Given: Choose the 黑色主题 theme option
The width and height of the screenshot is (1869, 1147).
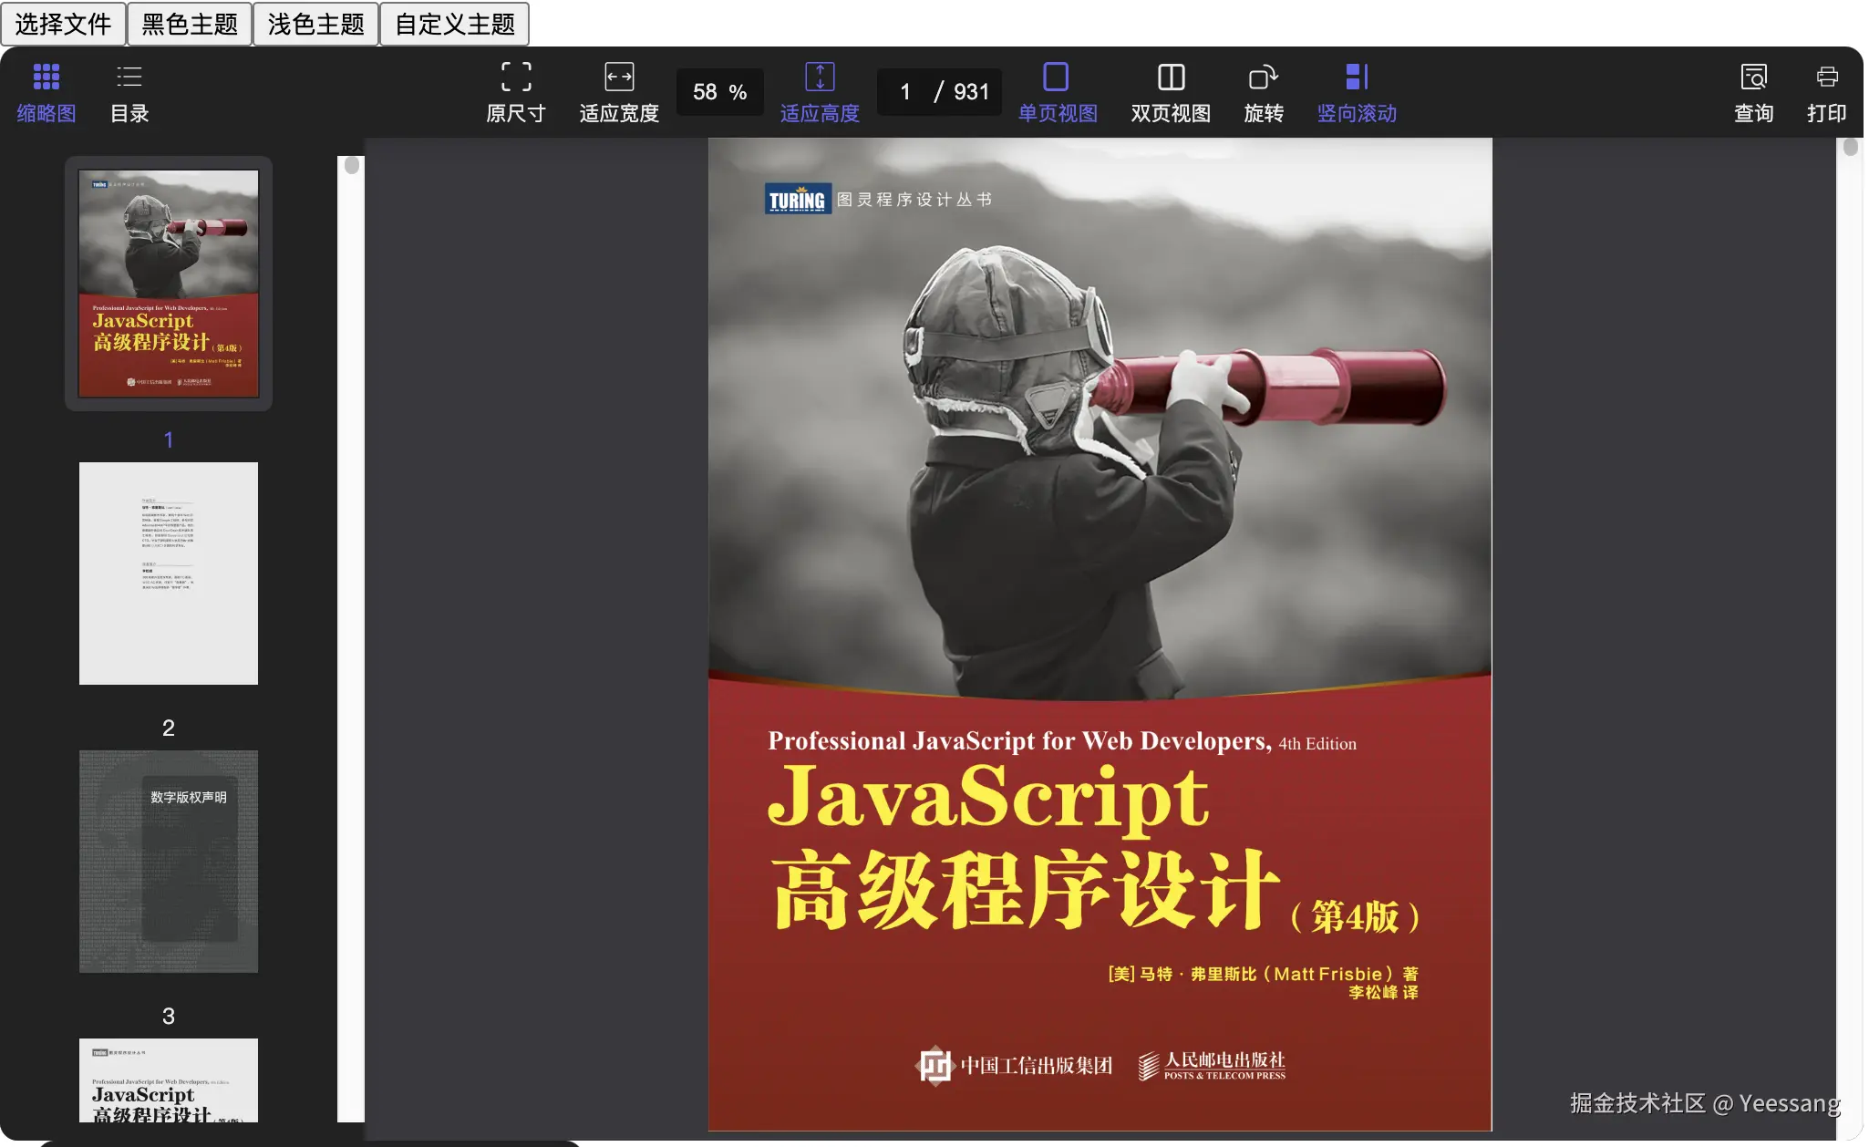Looking at the screenshot, I should (190, 24).
